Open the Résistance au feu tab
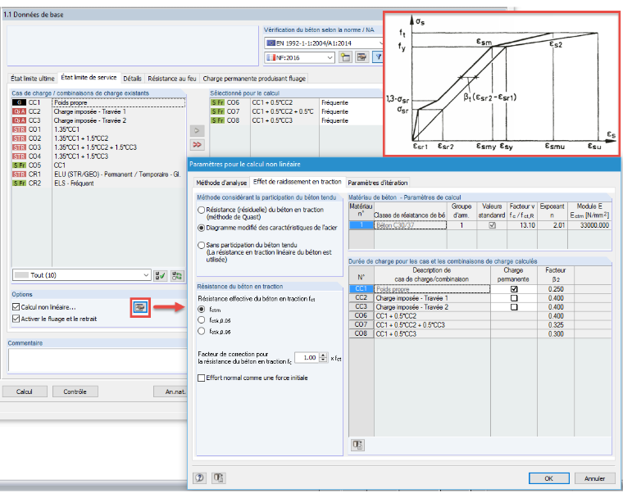This screenshot has height=498, width=623. click(x=172, y=79)
